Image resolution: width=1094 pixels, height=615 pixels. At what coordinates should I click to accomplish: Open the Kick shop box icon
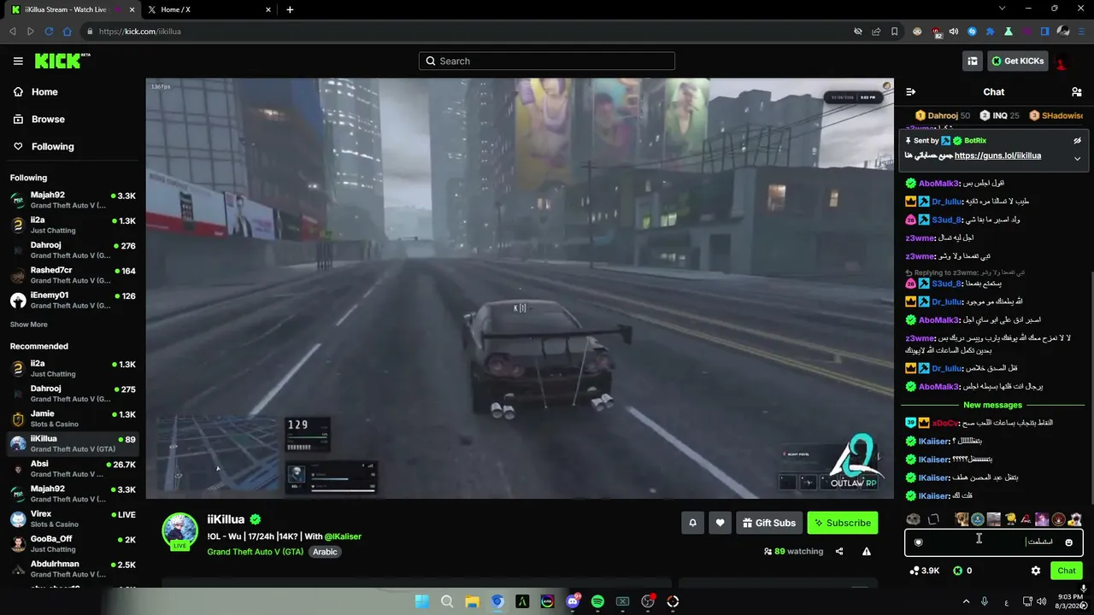973,61
